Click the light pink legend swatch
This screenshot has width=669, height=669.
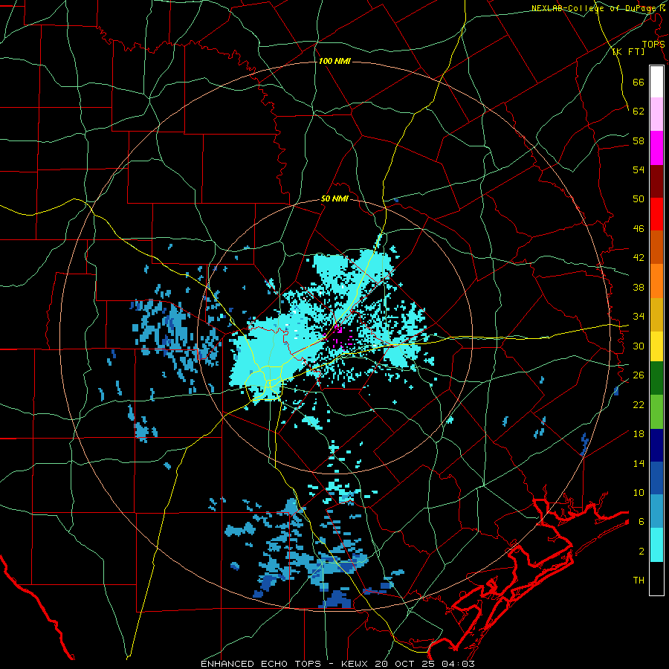click(656, 114)
